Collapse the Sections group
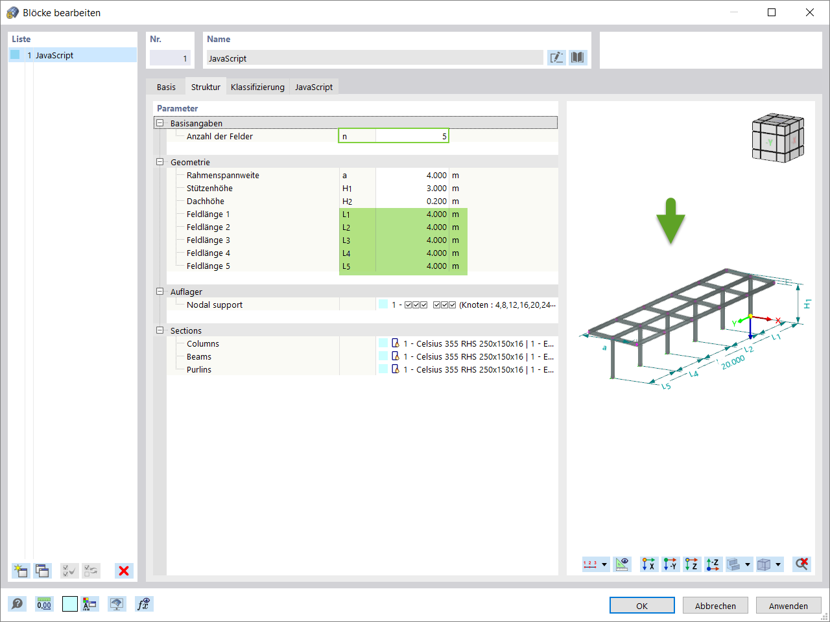 [x=160, y=330]
